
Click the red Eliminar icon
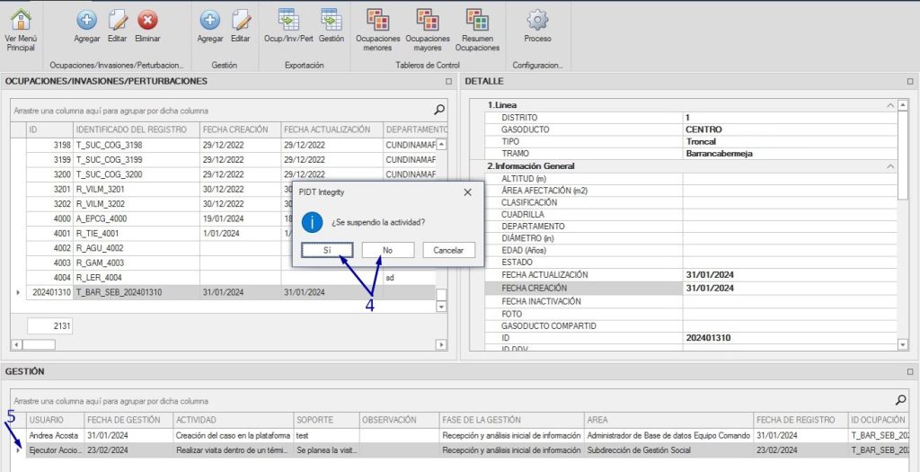(147, 20)
